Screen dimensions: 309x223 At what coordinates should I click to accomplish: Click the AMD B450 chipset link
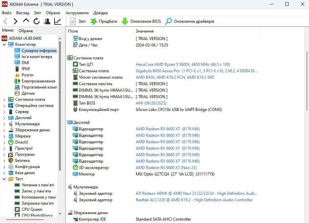click(x=175, y=77)
